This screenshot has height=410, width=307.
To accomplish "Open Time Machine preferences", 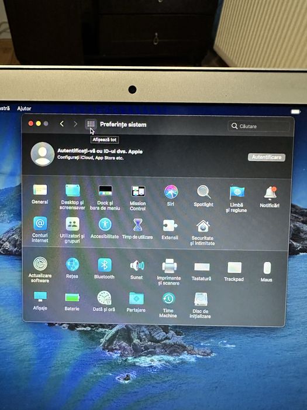I will point(168,305).
